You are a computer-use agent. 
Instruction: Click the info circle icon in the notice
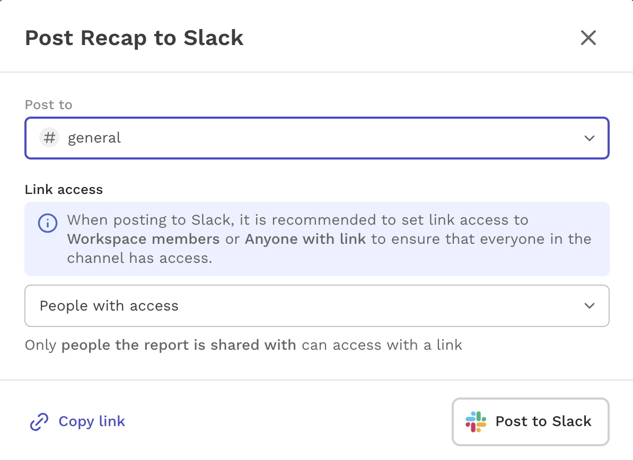[x=48, y=223]
